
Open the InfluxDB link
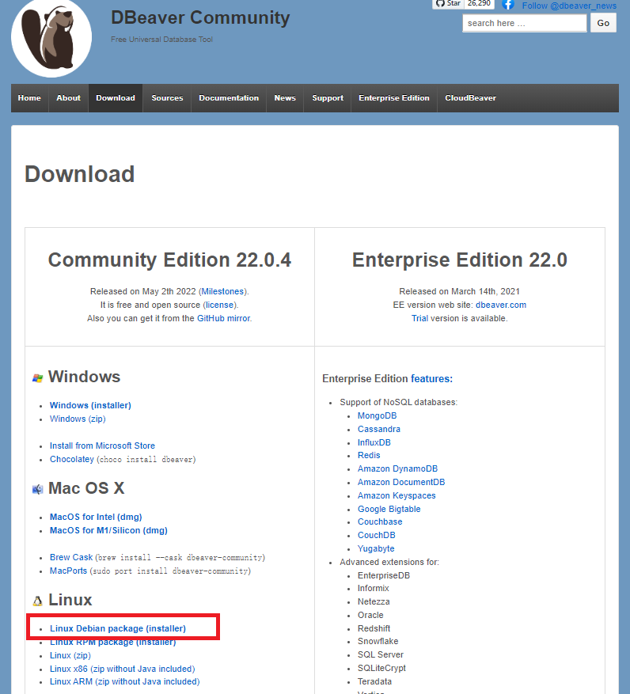[x=374, y=442]
